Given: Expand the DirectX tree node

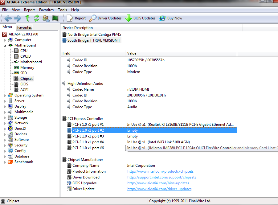Looking at the screenshot, I should [5, 129].
